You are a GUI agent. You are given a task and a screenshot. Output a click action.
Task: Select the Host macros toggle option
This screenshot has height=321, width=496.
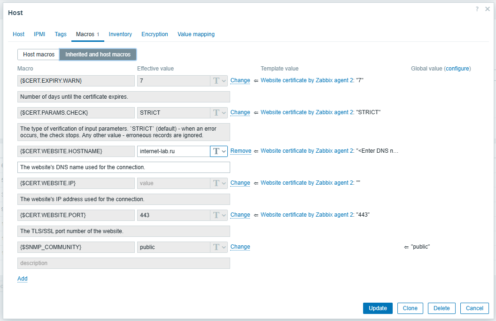pos(39,55)
